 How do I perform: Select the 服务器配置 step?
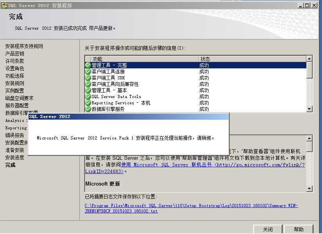click(x=17, y=105)
